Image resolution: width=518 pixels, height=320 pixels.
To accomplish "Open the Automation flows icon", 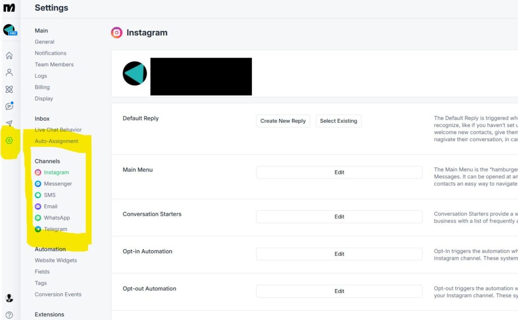I will coord(9,89).
